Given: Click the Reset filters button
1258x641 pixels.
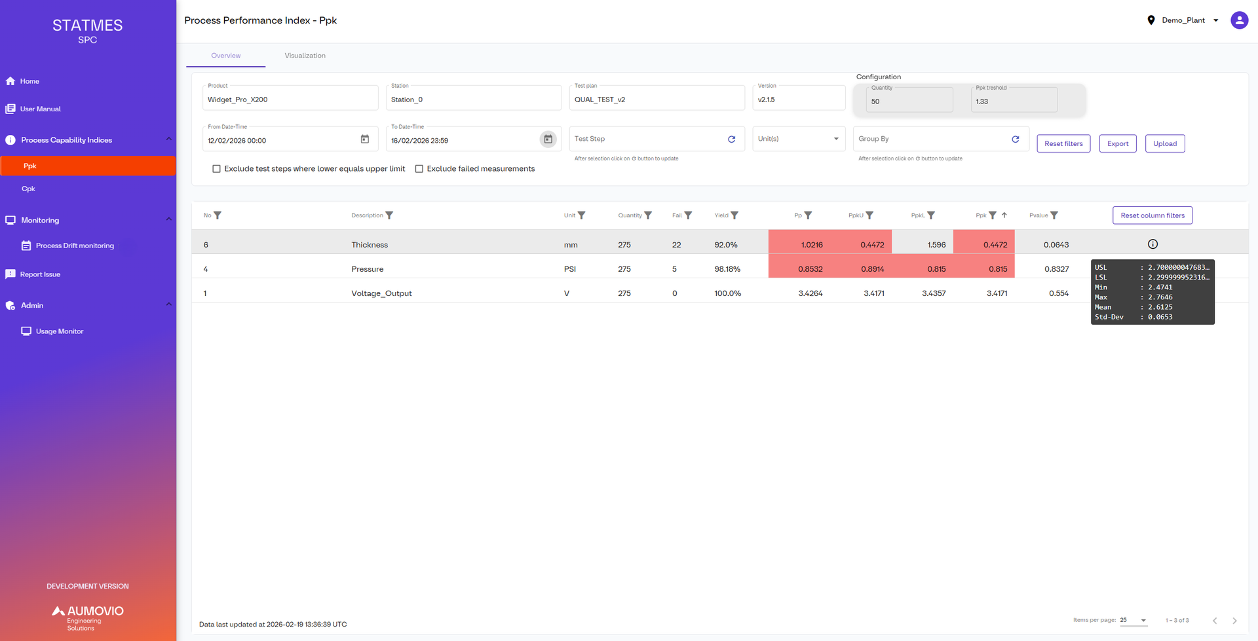Looking at the screenshot, I should pos(1063,143).
